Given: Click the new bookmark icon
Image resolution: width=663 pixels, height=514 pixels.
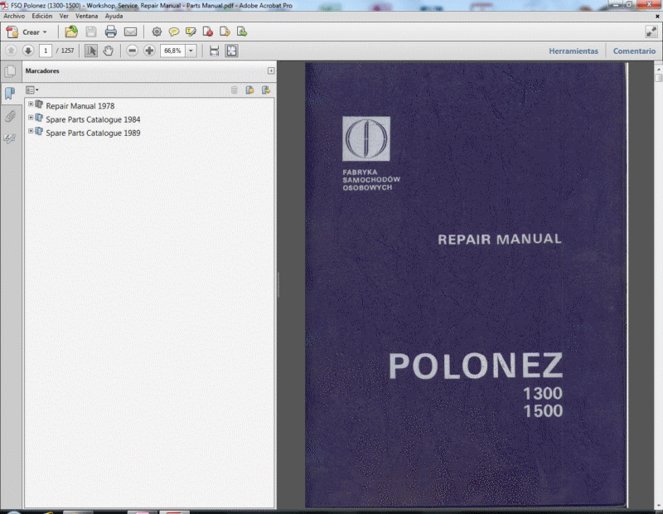Looking at the screenshot, I should pyautogui.click(x=250, y=90).
